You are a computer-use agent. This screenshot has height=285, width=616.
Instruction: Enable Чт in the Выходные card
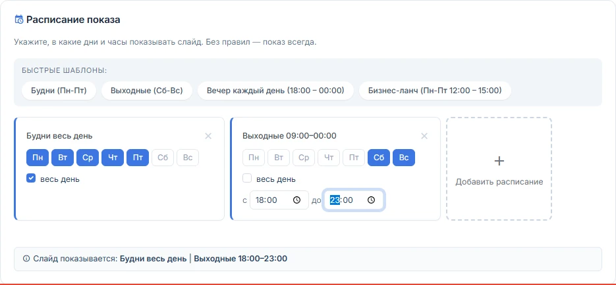[x=329, y=158]
